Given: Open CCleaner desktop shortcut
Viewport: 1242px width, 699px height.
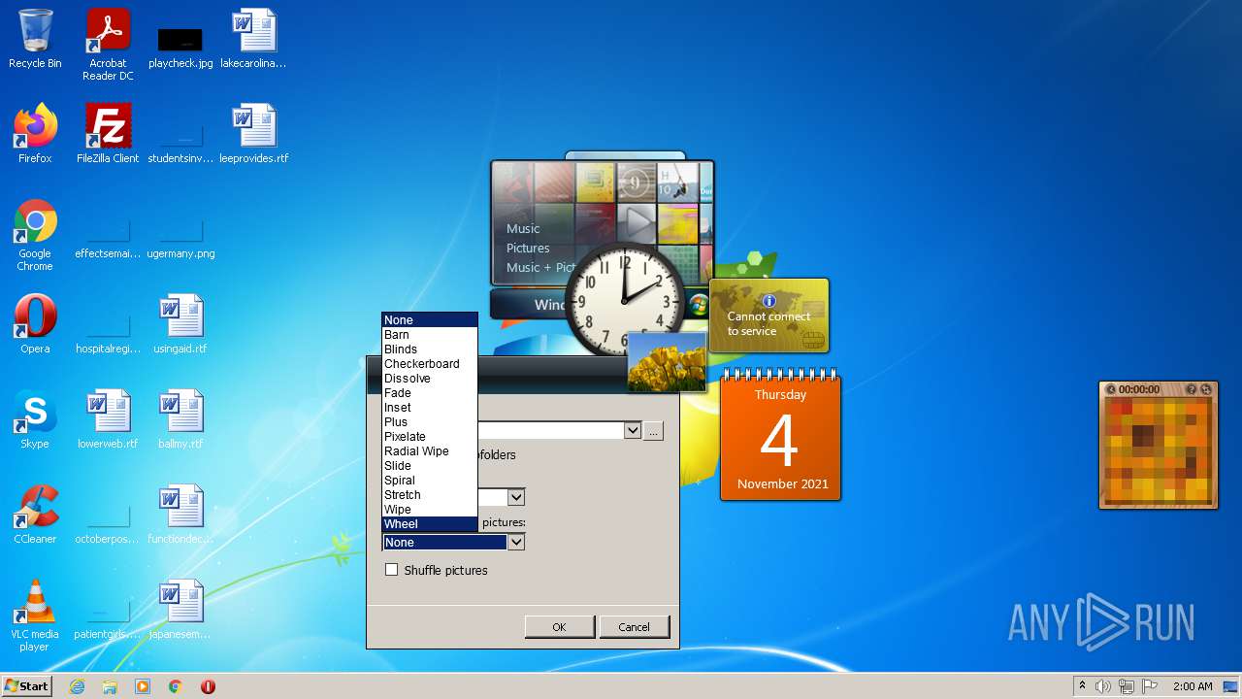Looking at the screenshot, I should pyautogui.click(x=35, y=515).
